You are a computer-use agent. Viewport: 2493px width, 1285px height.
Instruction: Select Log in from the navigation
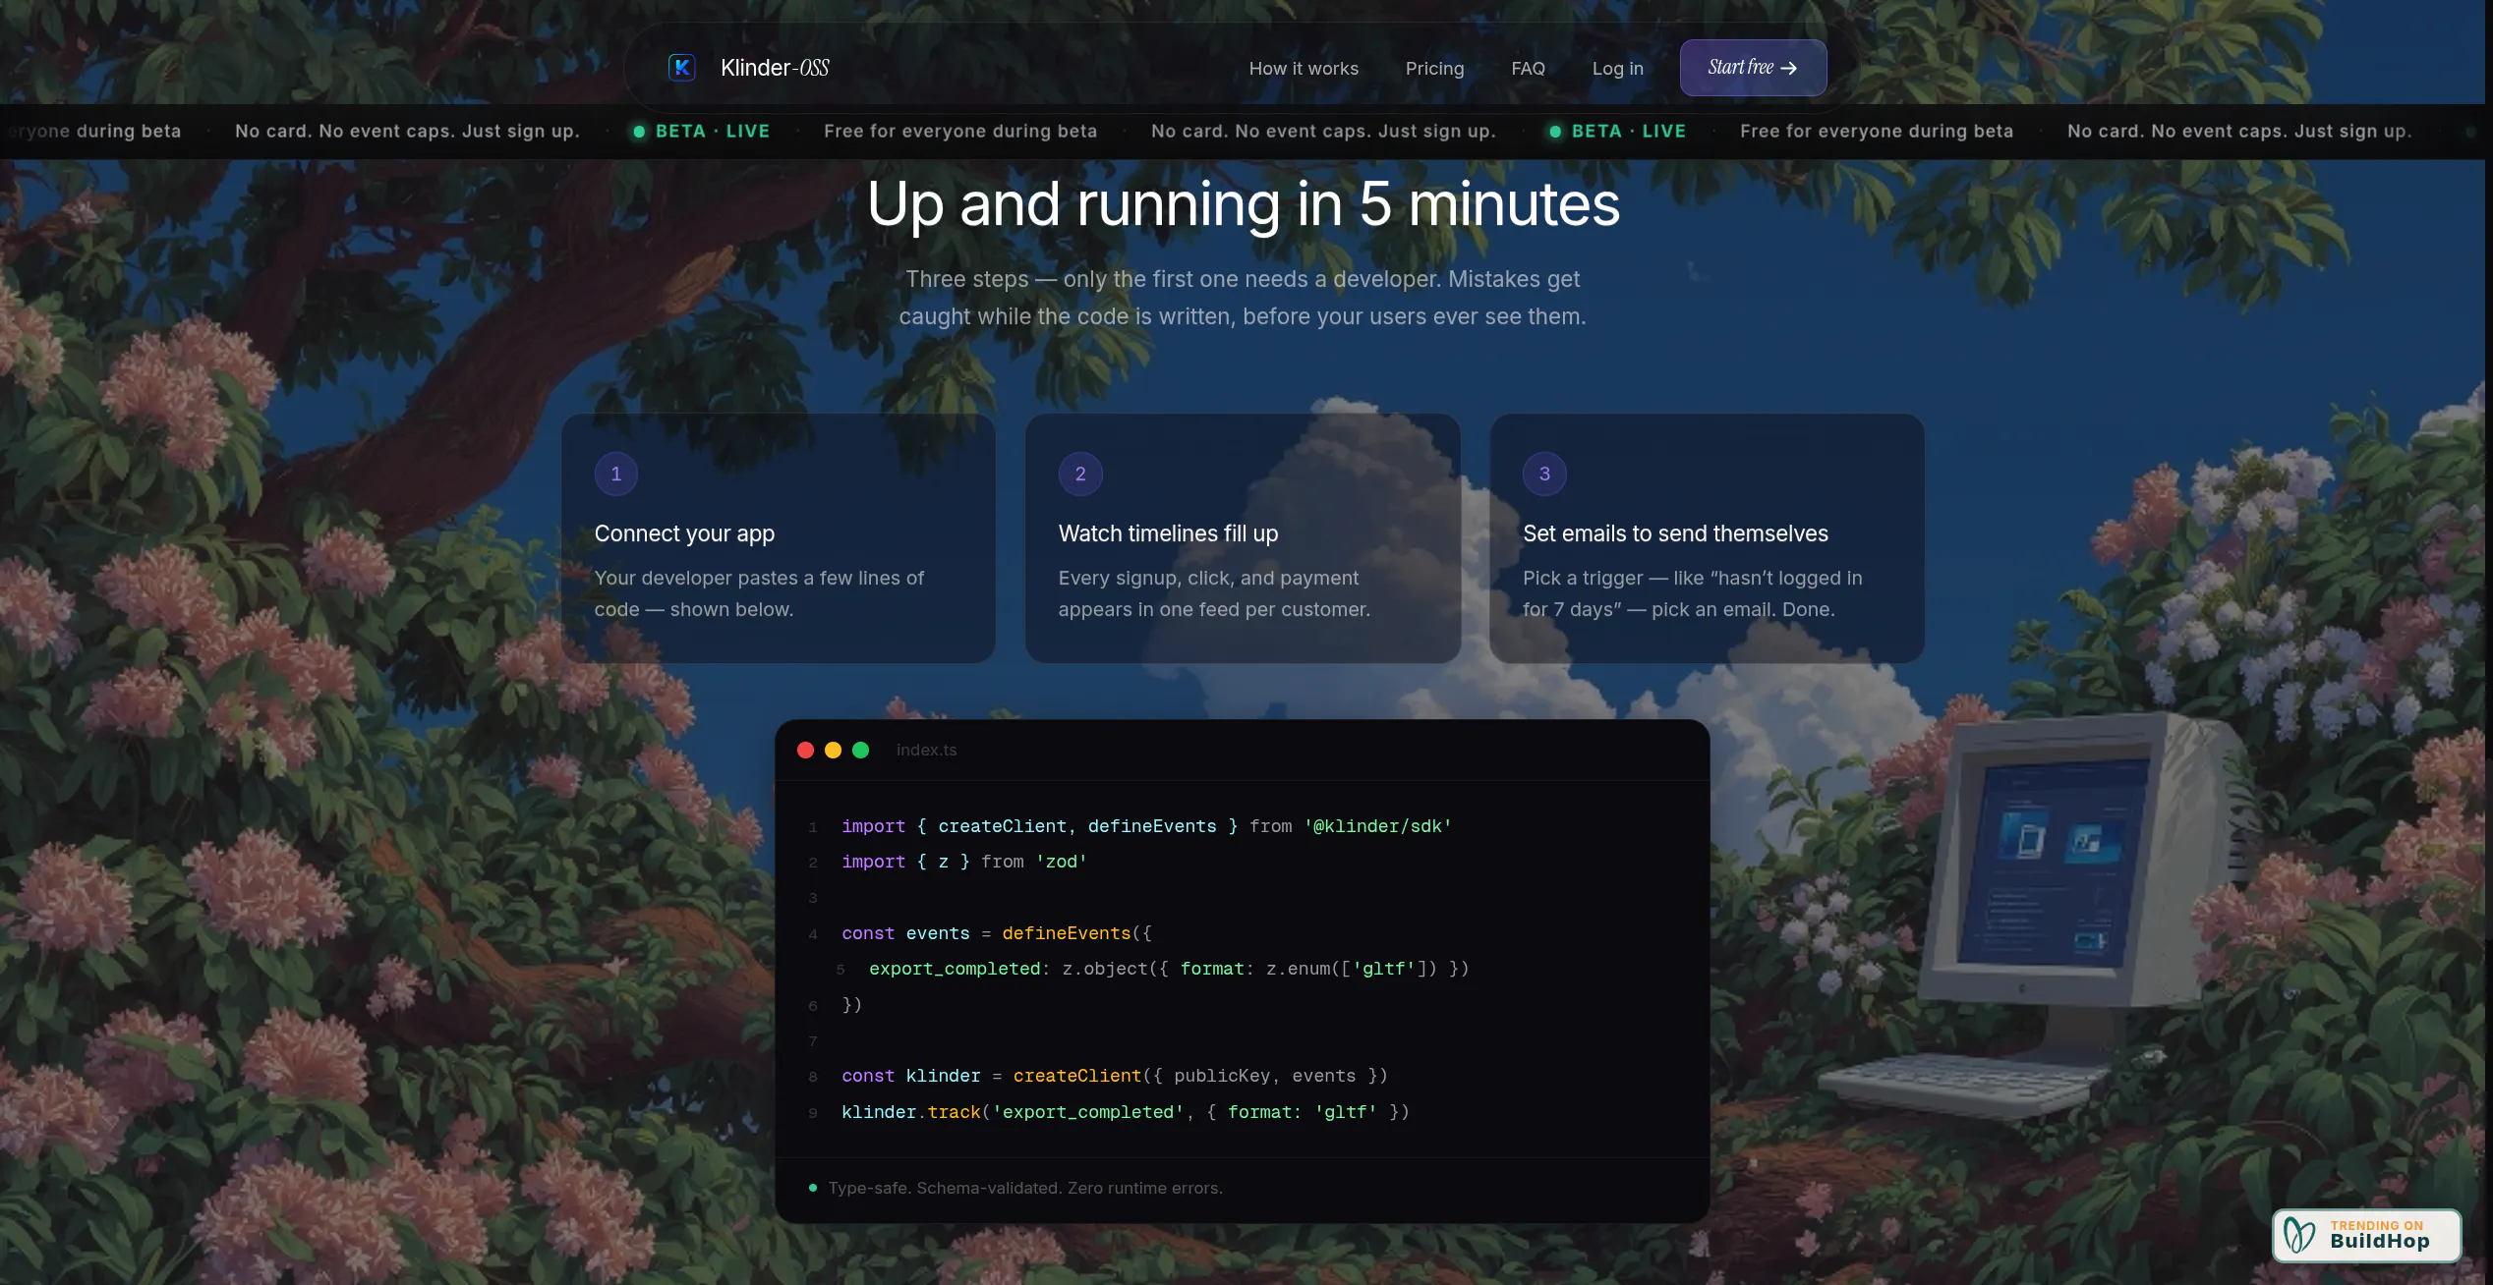tap(1617, 69)
